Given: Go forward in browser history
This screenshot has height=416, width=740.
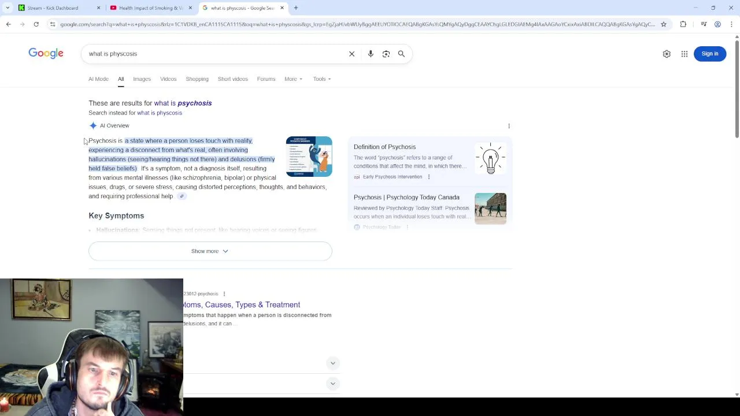Looking at the screenshot, I should pyautogui.click(x=22, y=24).
